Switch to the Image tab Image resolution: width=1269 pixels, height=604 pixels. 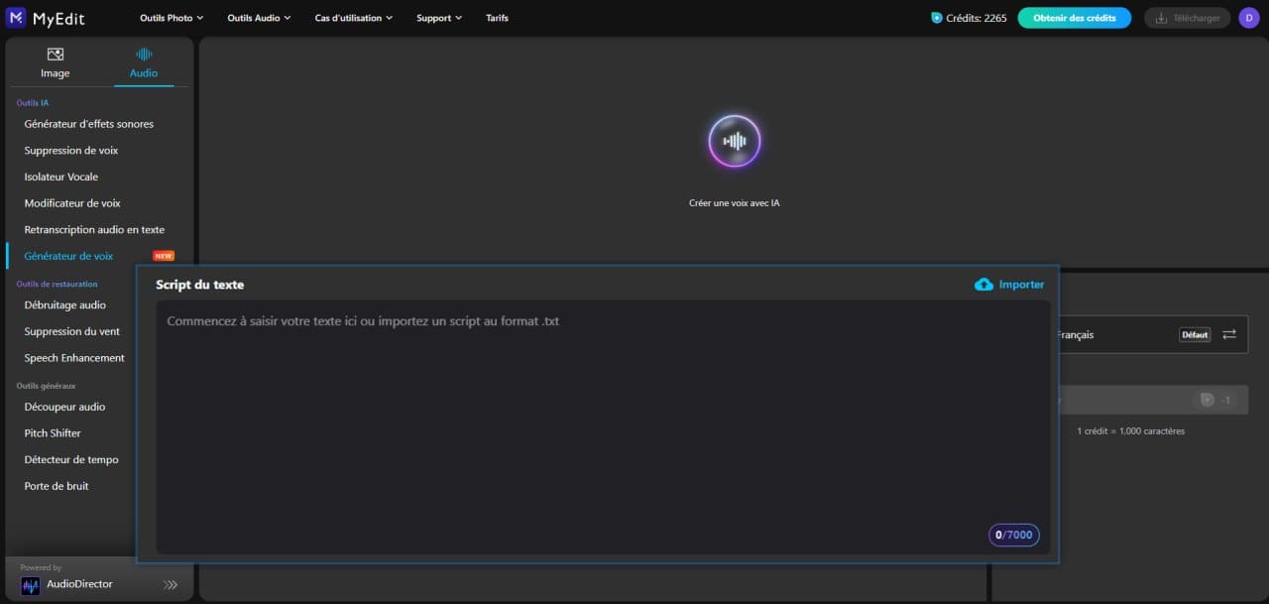(x=56, y=62)
